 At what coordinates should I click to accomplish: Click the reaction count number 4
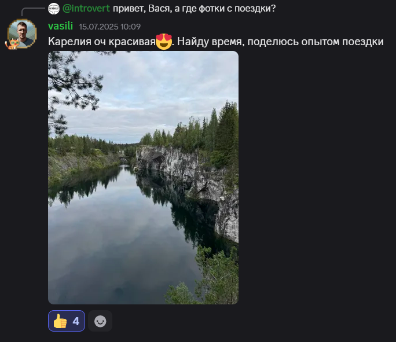(76, 321)
